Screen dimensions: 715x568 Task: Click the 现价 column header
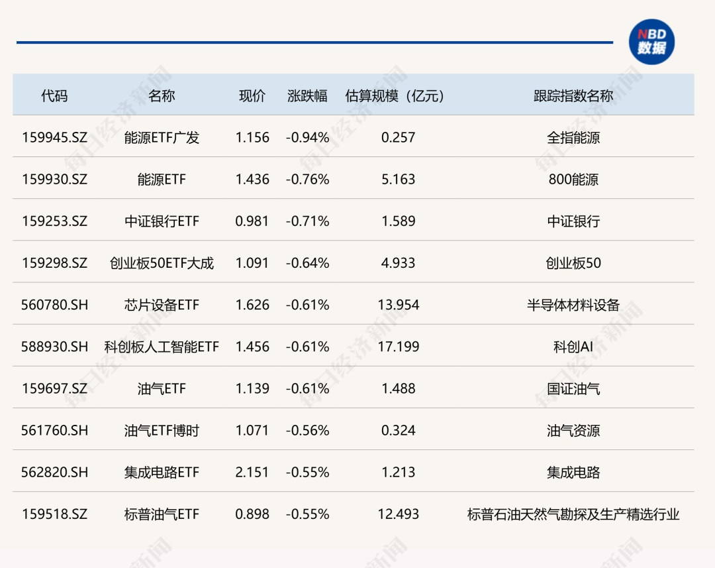click(252, 95)
